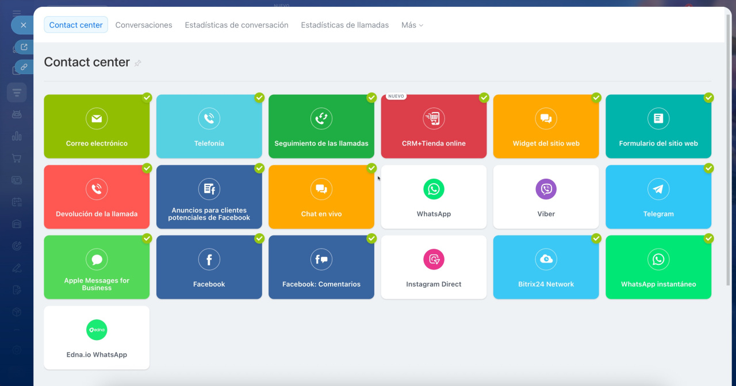
Task: Click the Chat en vivo tile
Action: (321, 197)
